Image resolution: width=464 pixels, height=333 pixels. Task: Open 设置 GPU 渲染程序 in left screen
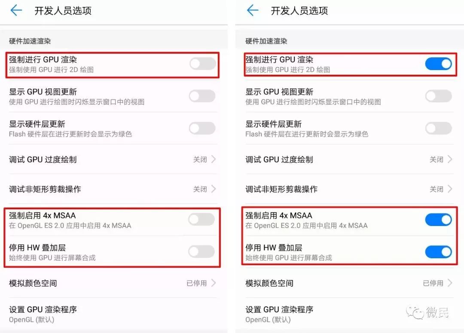click(x=113, y=314)
